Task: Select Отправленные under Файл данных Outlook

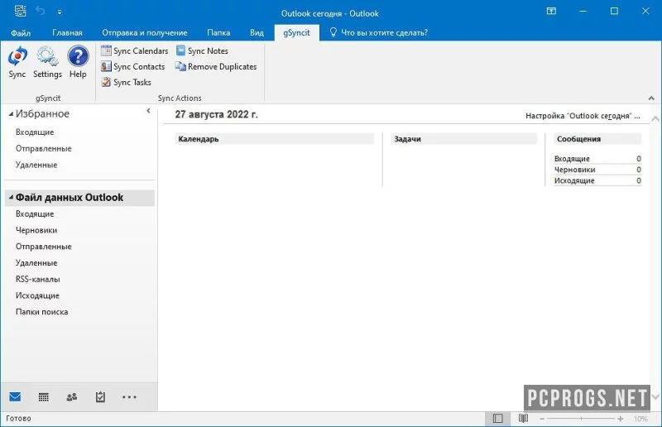Action: point(44,247)
